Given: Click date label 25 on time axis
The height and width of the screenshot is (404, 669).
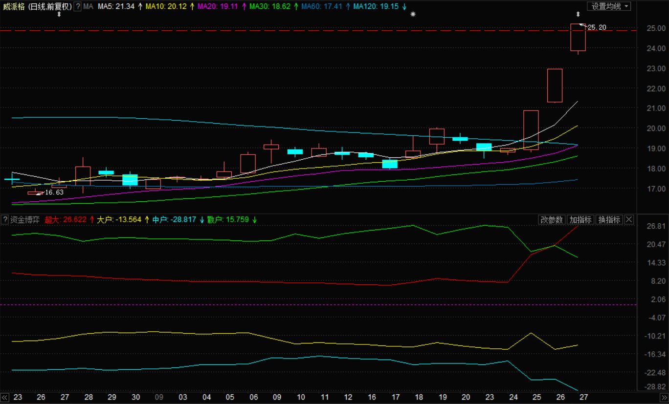Looking at the screenshot, I should (x=536, y=397).
